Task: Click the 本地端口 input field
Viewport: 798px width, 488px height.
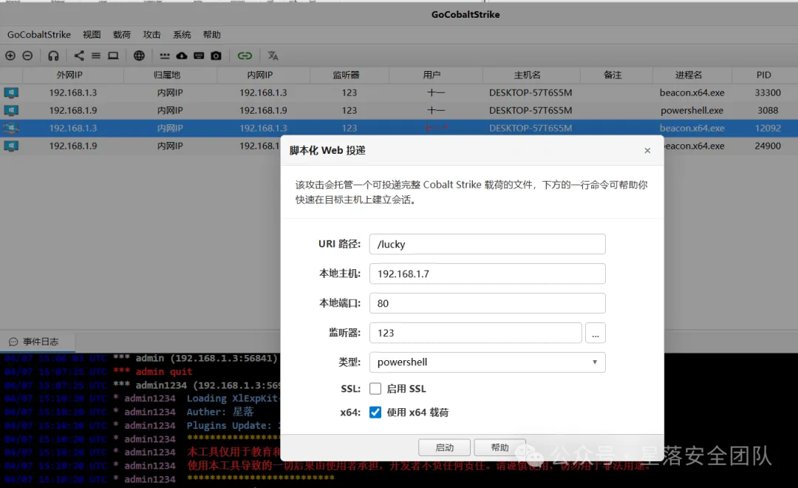Action: pyautogui.click(x=488, y=303)
